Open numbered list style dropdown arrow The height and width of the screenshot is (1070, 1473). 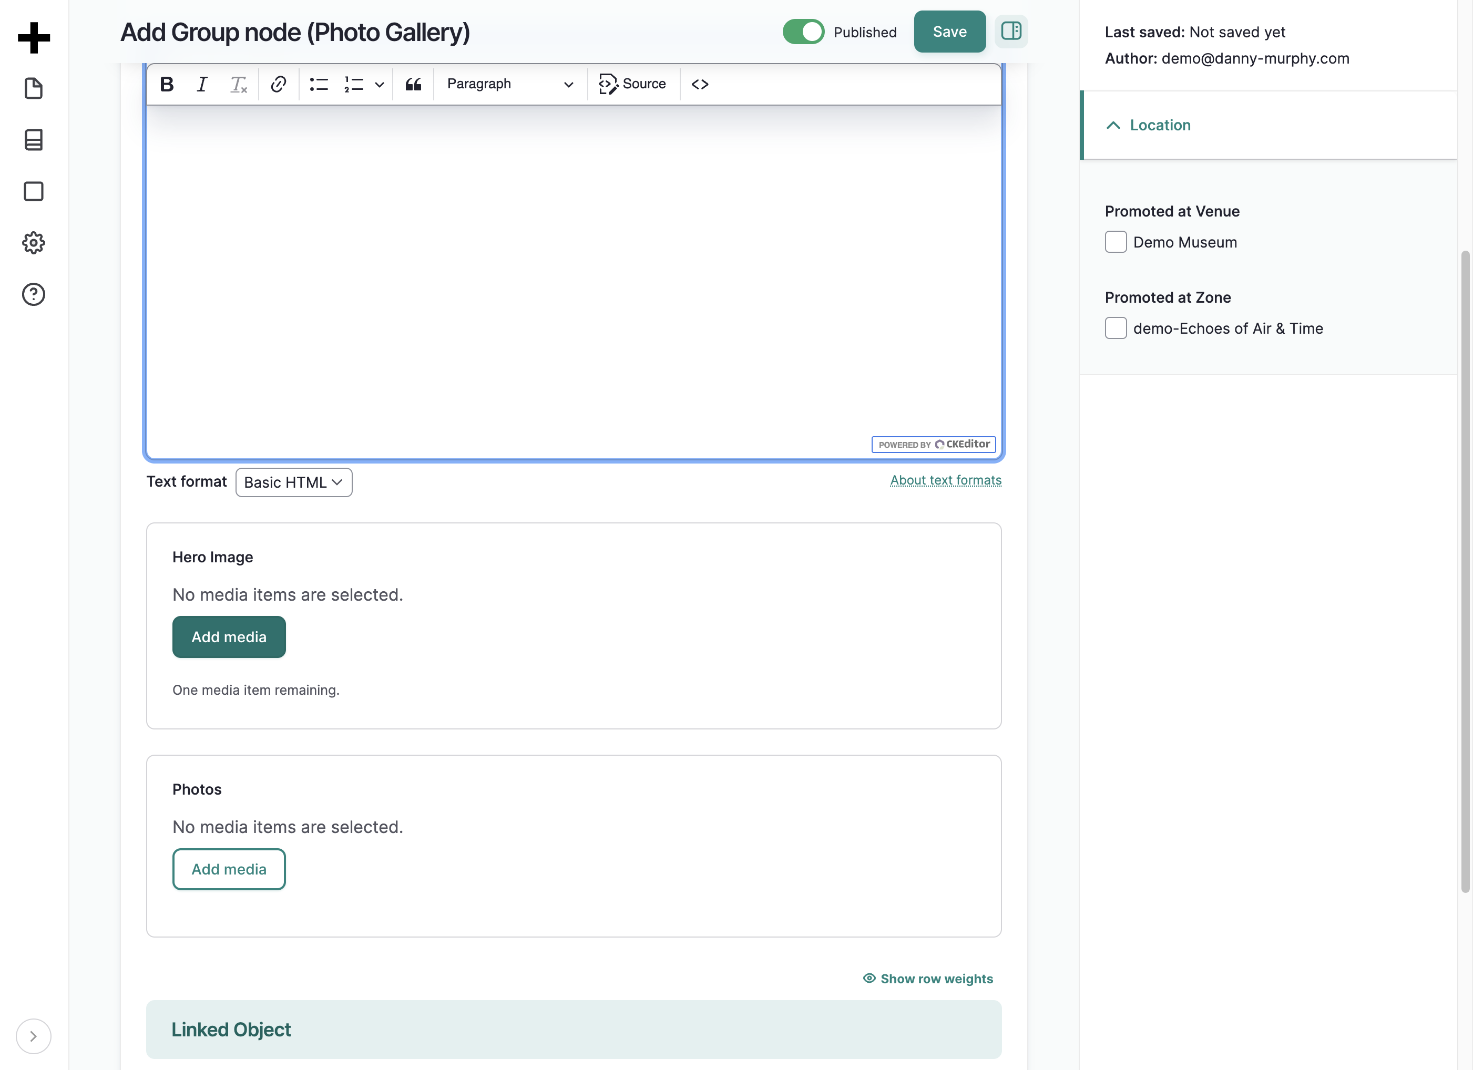[380, 85]
